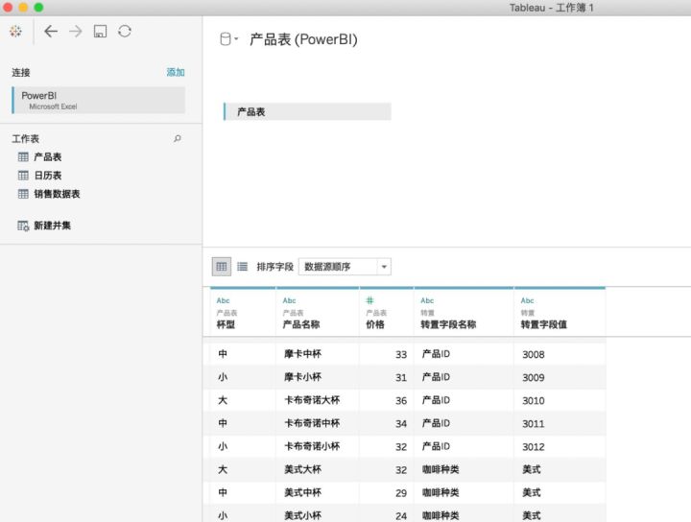Click the 3010 value cell
The height and width of the screenshot is (522, 691).
click(560, 400)
